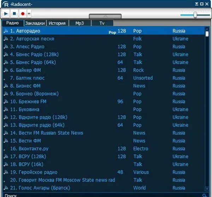212x197 pixels.
Task: Click the stream icon next to Авторская песня
Action: [6, 39]
